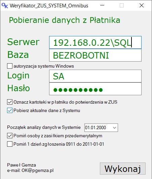The width and height of the screenshot is (152, 179).
Task: Toggle Pobierz aktualne dane z Systemu
Action: 10,110
